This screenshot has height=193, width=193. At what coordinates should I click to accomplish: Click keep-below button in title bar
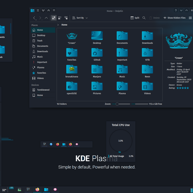[43, 11]
